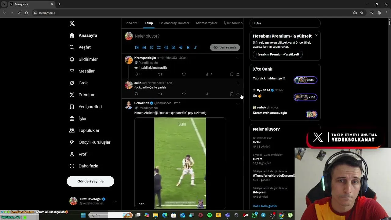Click the Ara search field
Screen dimensions: 391x220
tap(285, 23)
